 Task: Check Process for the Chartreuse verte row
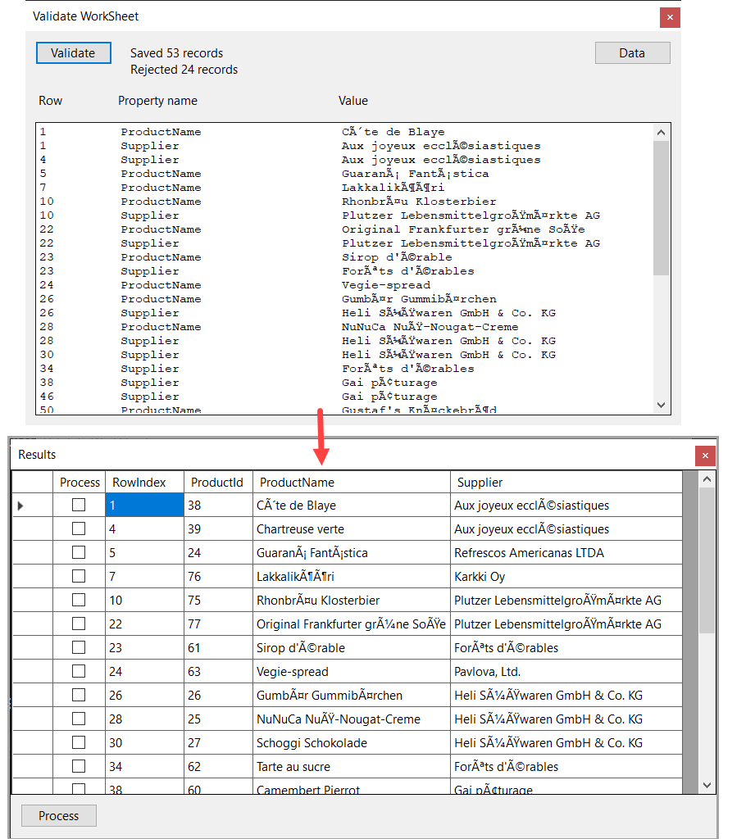click(x=78, y=528)
